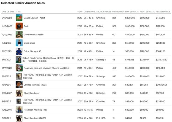Image resolution: width=172 pixels, height=122 pixels.
Task: Click the Title column header
Action: (x=18, y=12)
